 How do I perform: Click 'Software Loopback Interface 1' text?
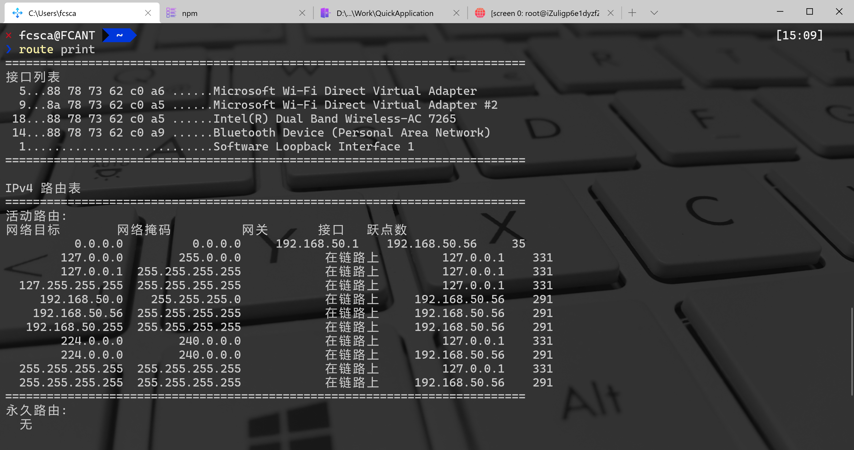pyautogui.click(x=314, y=147)
